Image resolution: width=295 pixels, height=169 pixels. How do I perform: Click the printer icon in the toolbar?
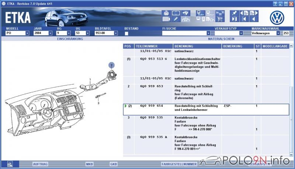pyautogui.click(x=166, y=13)
